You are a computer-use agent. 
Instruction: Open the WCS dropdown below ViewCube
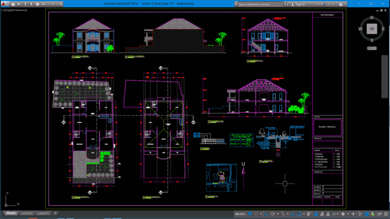click(372, 48)
